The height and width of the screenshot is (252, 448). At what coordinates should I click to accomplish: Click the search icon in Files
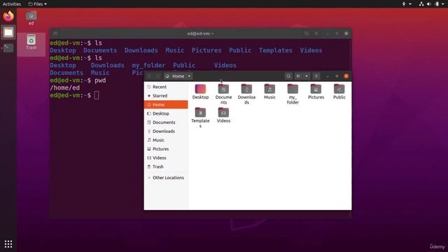click(x=288, y=76)
